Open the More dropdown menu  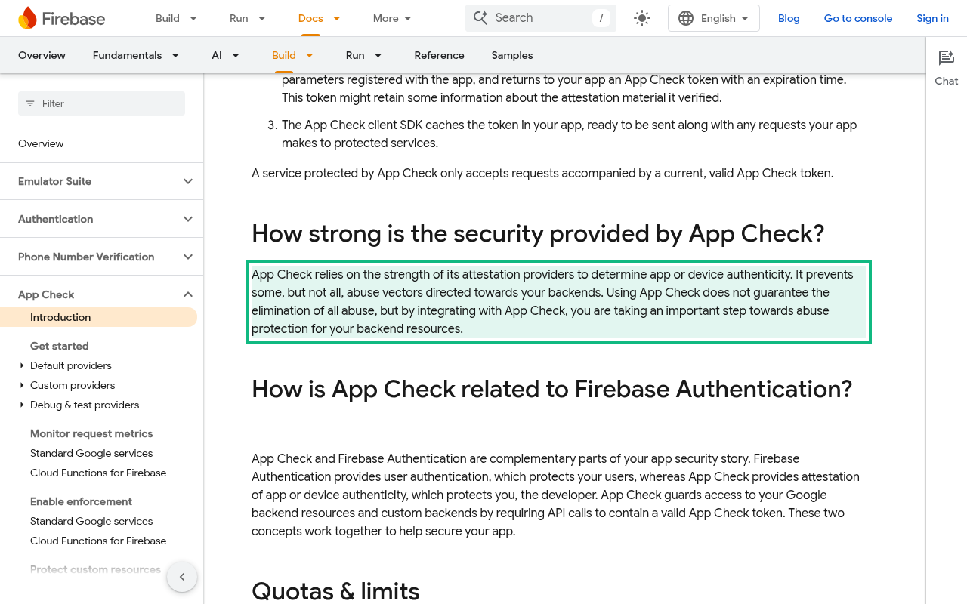coord(393,18)
